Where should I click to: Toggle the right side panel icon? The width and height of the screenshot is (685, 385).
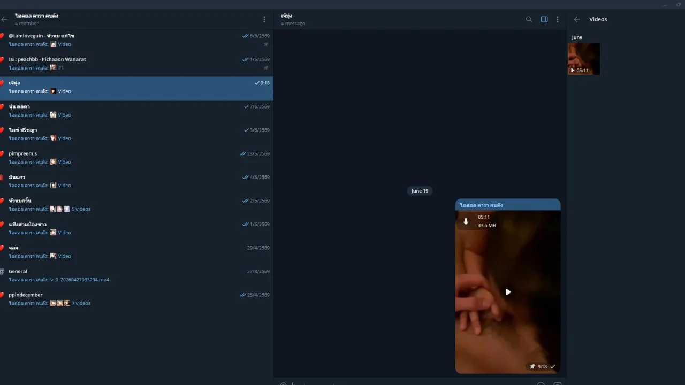(544, 19)
